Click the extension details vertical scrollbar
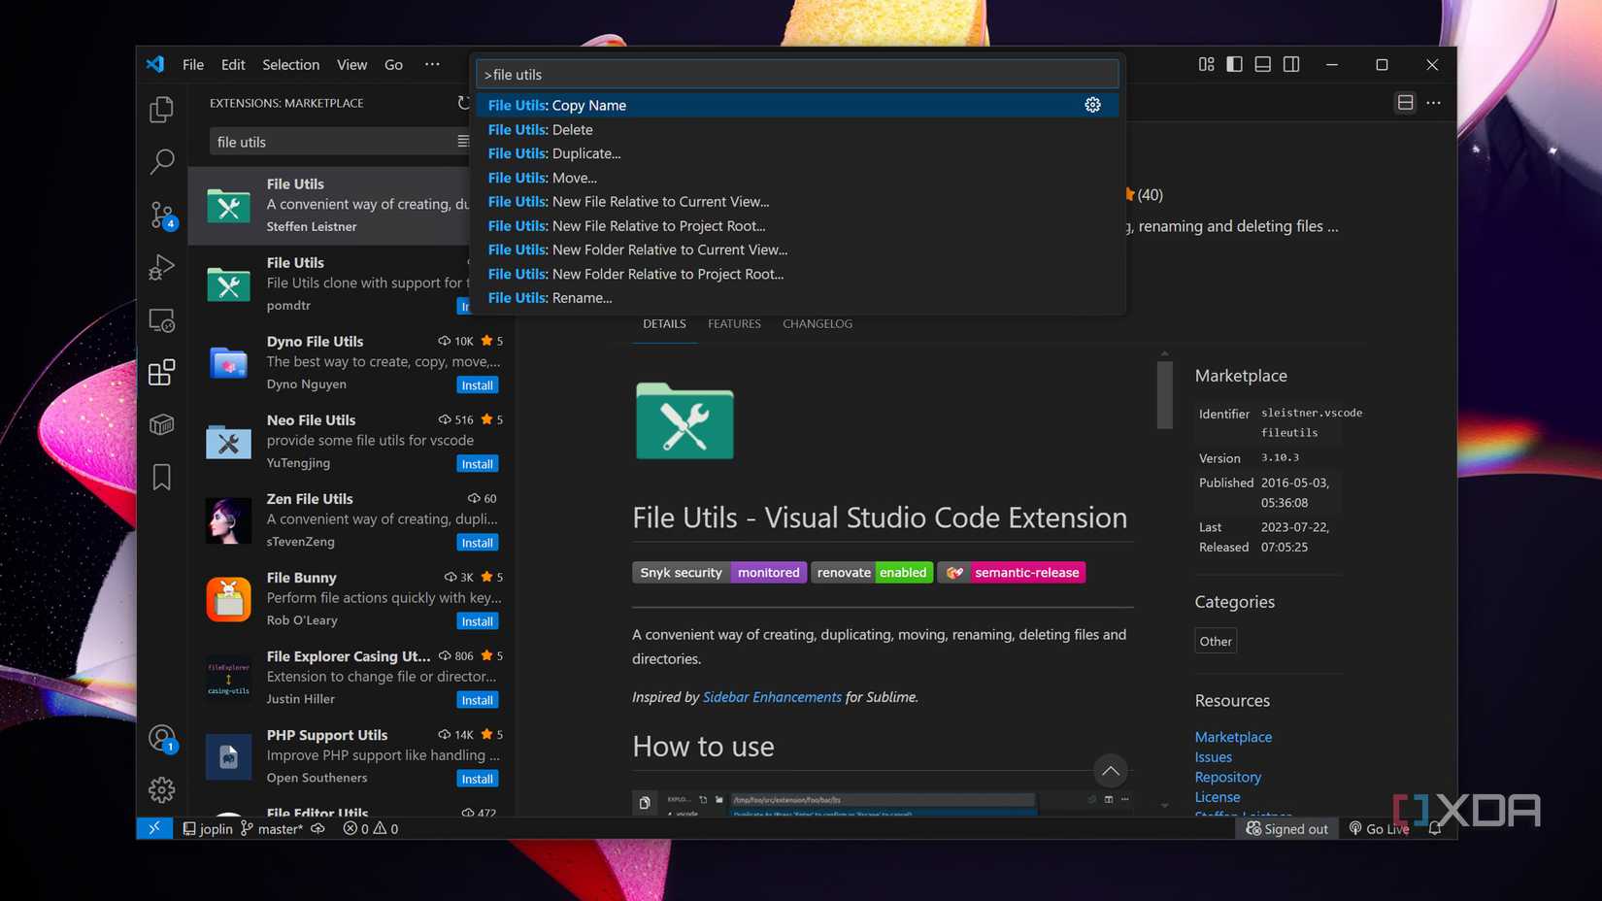Viewport: 1602px width, 901px height. 1164,395
